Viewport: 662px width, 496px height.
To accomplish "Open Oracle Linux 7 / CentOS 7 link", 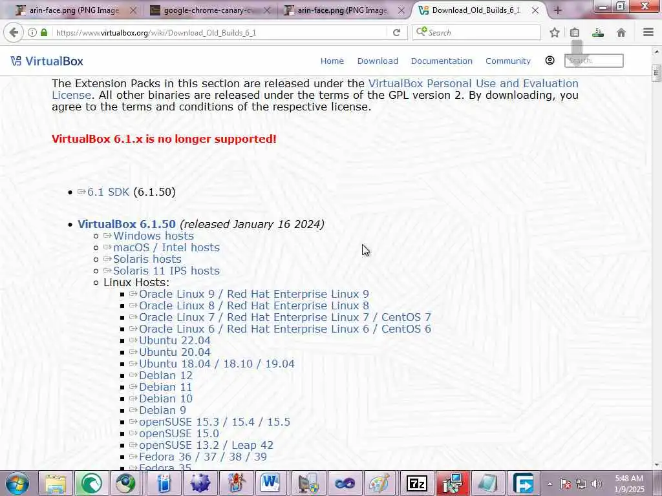I will pos(285,317).
